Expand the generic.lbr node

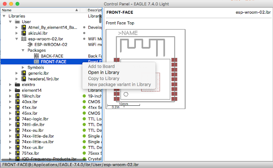(17, 73)
